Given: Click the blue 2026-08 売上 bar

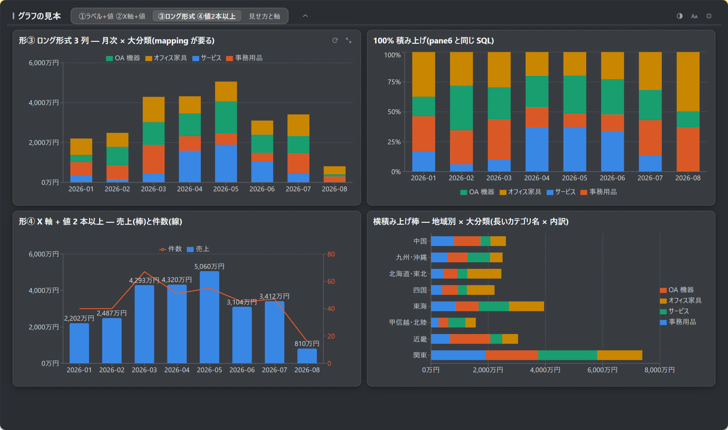Looking at the screenshot, I should (307, 356).
